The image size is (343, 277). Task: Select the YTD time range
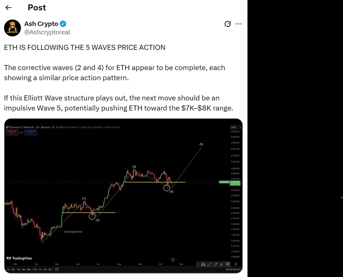coord(35,270)
